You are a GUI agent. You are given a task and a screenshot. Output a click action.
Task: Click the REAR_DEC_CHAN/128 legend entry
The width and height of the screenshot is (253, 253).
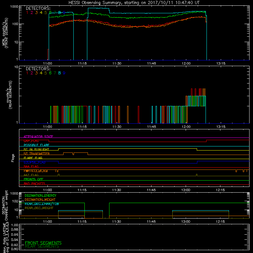(42, 204)
